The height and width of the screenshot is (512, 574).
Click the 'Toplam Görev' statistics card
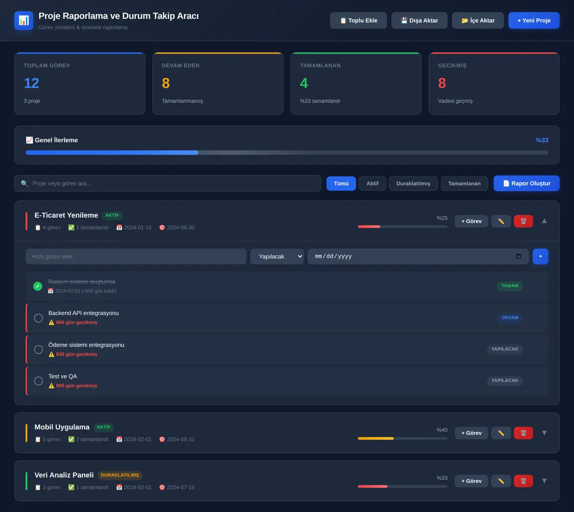[80, 83]
